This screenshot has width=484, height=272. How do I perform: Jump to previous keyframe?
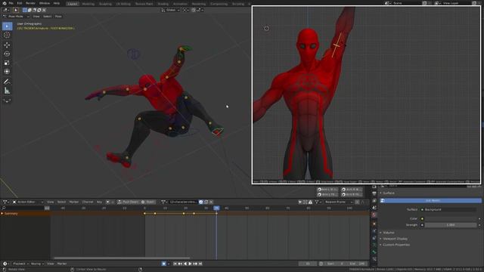coord(180,264)
